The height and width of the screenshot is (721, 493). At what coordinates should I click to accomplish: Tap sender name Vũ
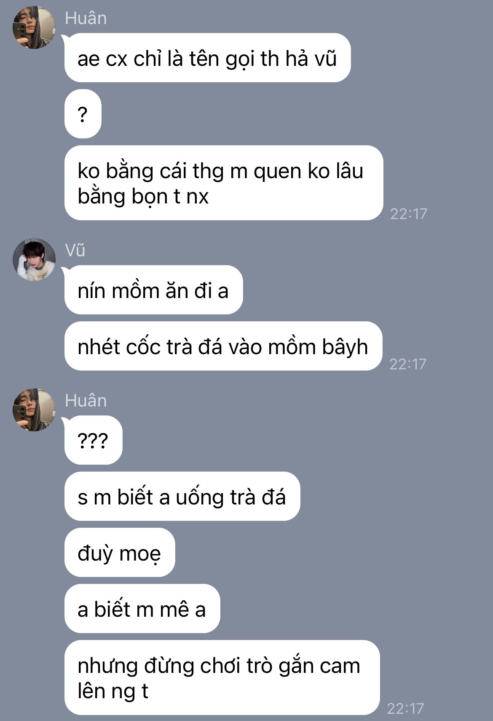pos(75,250)
